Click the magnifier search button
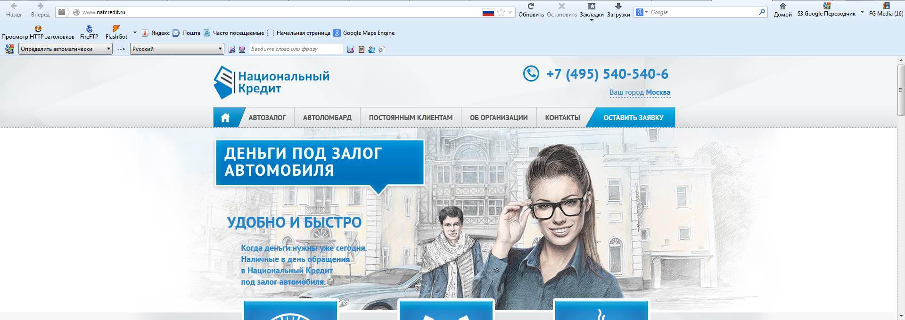The width and height of the screenshot is (905, 320). click(762, 12)
